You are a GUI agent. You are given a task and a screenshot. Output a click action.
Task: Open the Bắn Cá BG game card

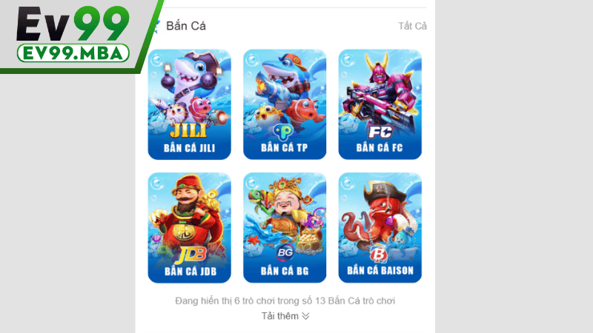pos(285,228)
